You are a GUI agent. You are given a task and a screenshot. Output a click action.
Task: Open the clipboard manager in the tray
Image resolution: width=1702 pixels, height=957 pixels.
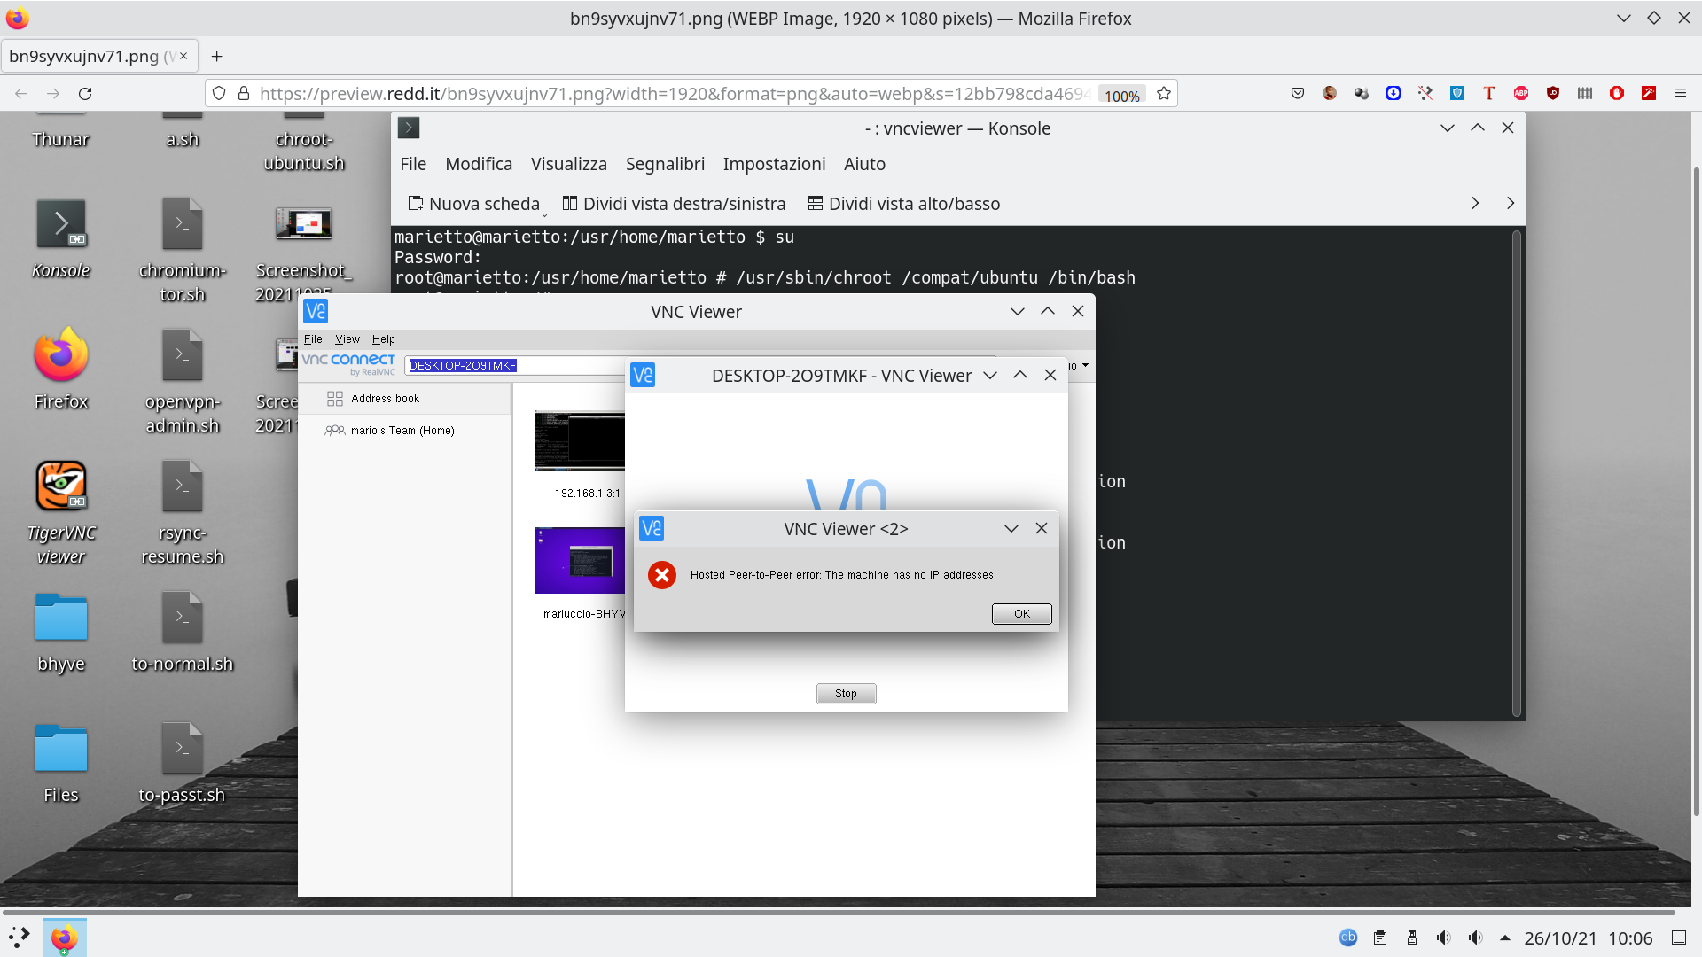click(x=1380, y=938)
